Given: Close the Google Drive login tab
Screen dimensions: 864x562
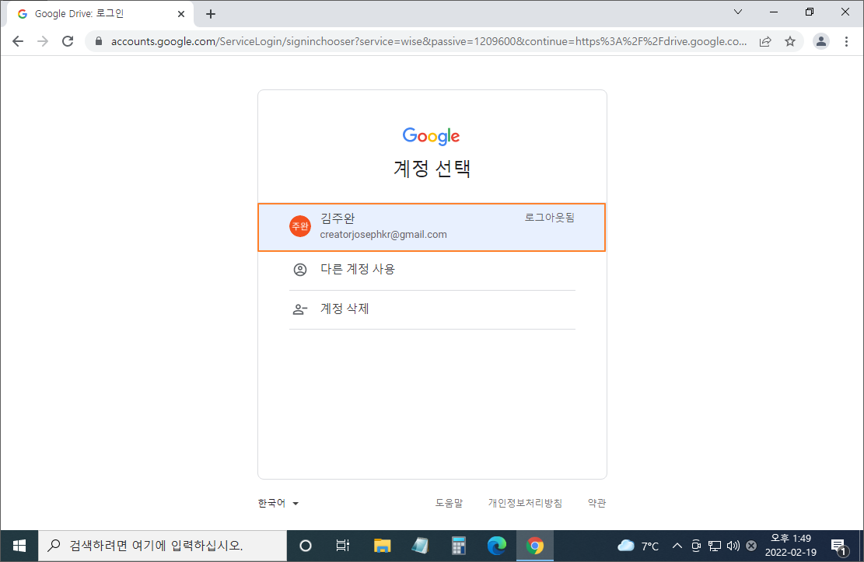Looking at the screenshot, I should [180, 14].
